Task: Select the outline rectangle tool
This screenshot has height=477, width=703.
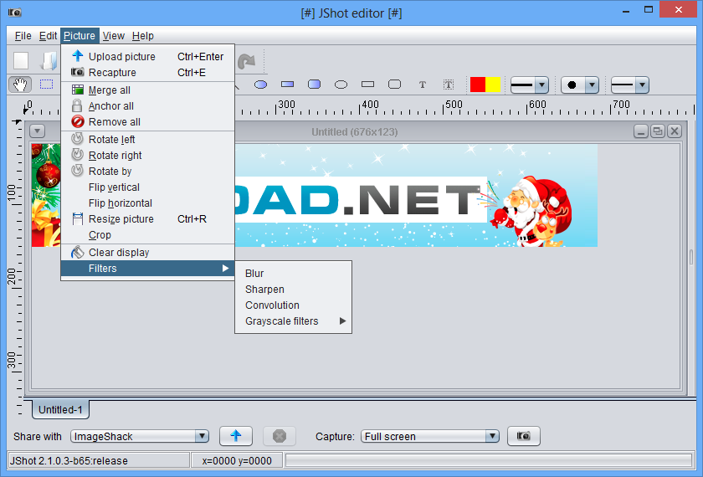Action: click(367, 85)
